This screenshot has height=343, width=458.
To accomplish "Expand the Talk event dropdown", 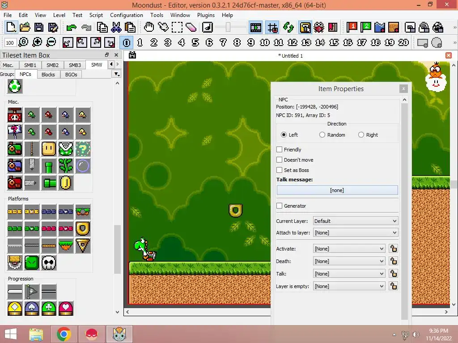I will (349, 274).
